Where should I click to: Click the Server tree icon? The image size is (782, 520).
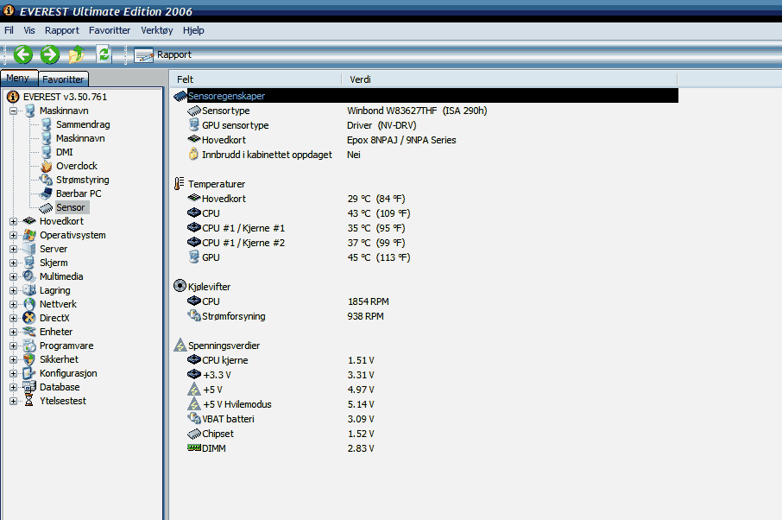[29, 249]
